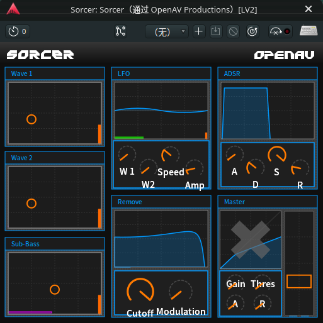This screenshot has height=323, width=323.
Task: Toggle the automation record indicator button
Action: 280,31
